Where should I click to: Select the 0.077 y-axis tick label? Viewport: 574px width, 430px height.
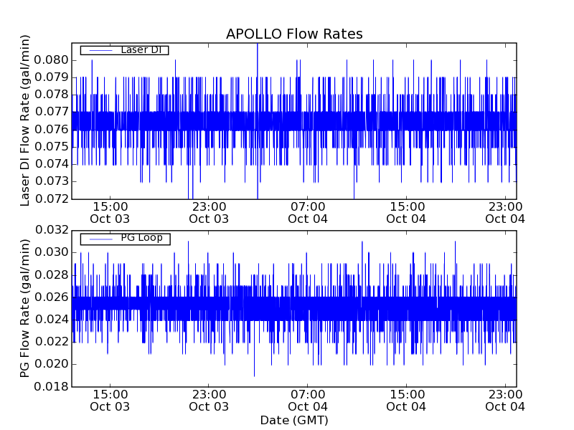(51, 112)
